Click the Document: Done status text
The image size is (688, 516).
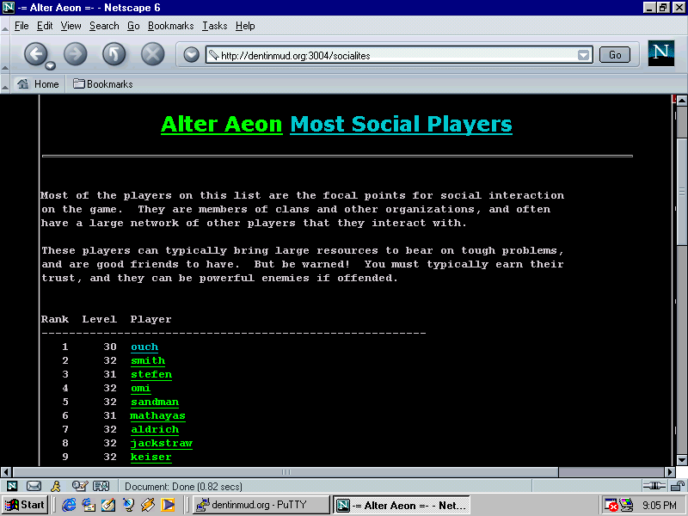click(183, 487)
